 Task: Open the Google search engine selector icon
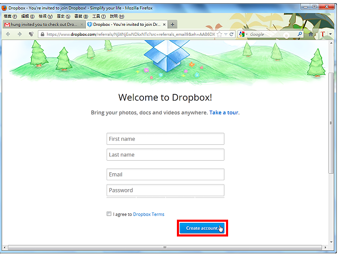(242, 34)
